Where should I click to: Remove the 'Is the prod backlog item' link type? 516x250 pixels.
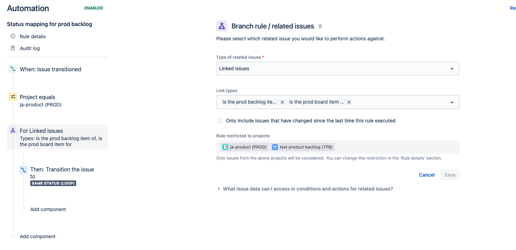(x=282, y=102)
